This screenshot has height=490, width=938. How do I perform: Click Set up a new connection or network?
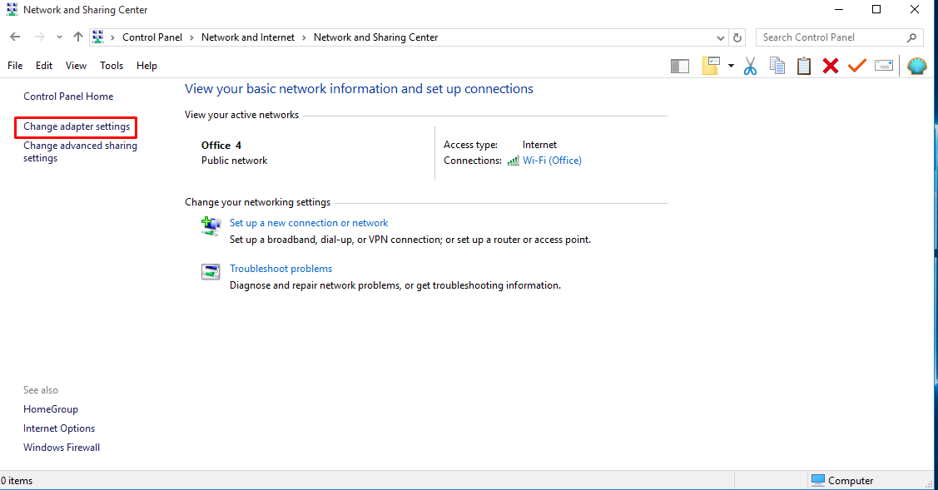(309, 223)
